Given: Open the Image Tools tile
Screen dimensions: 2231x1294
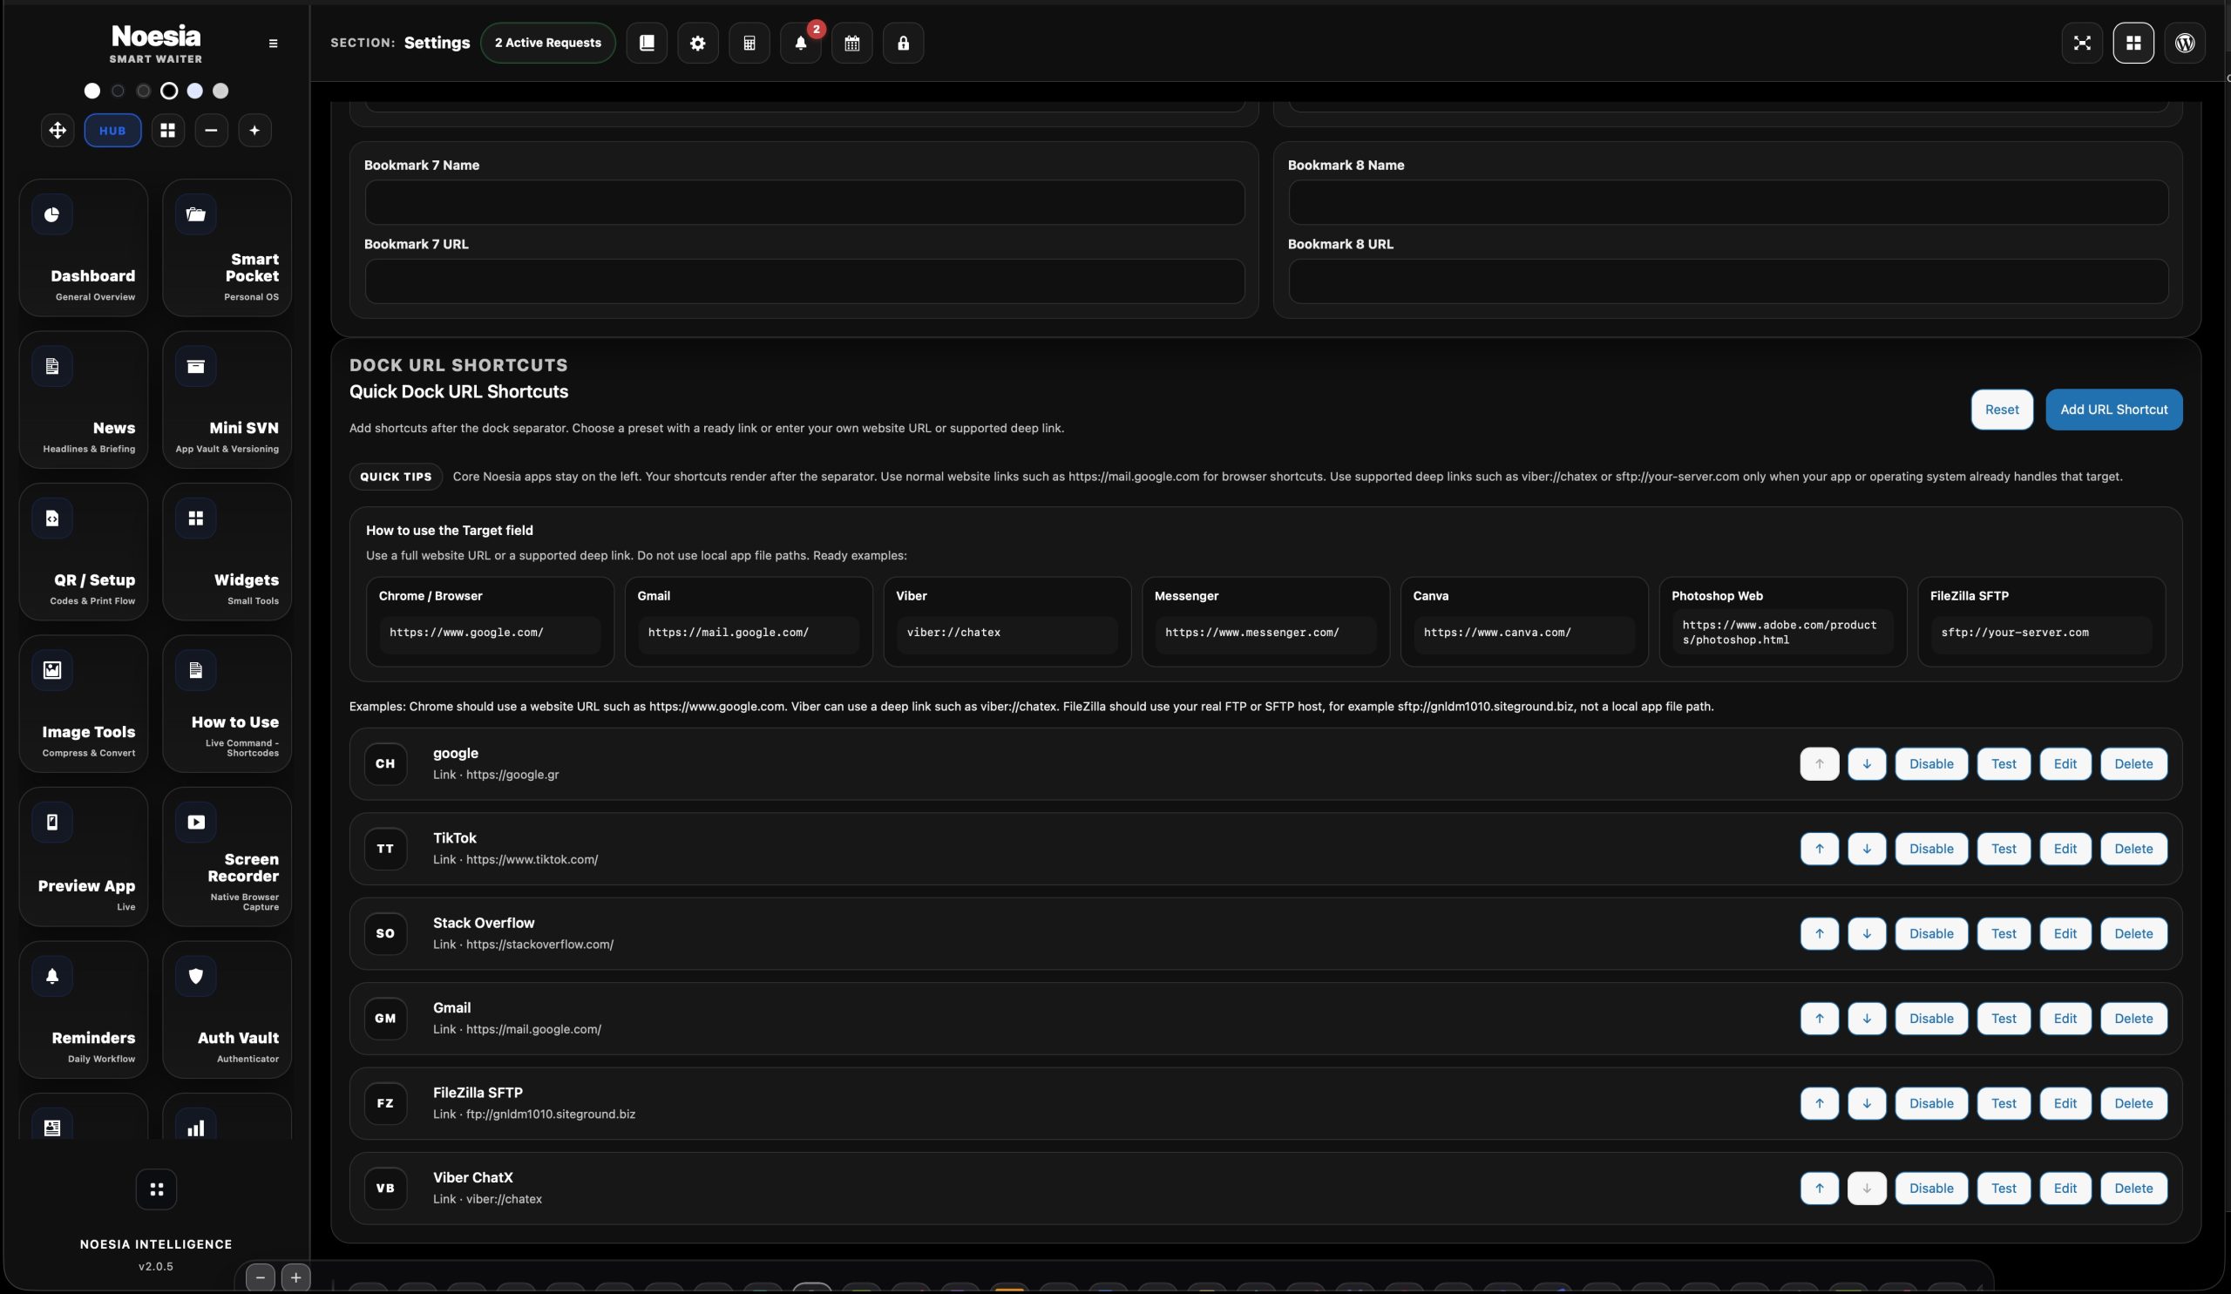Looking at the screenshot, I should pos(83,704).
